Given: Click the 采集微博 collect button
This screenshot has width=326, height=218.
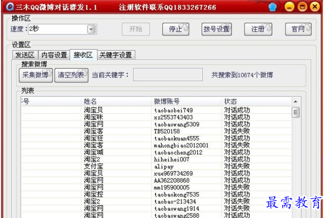Looking at the screenshot, I should tap(36, 75).
